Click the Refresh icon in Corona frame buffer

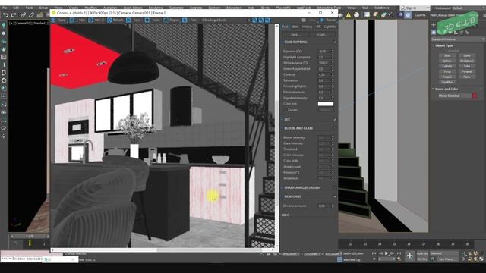tap(109, 20)
